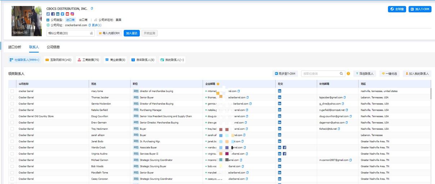Open the 筛选联系人 filter button

point(364,74)
